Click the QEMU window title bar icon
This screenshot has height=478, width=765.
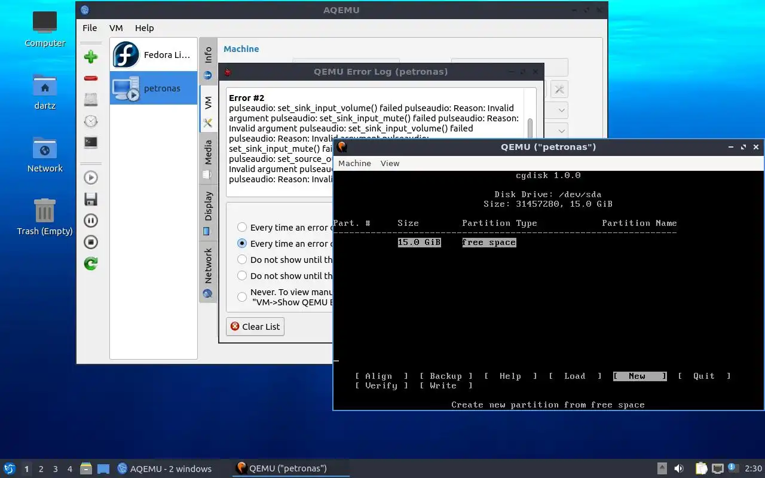tap(342, 147)
